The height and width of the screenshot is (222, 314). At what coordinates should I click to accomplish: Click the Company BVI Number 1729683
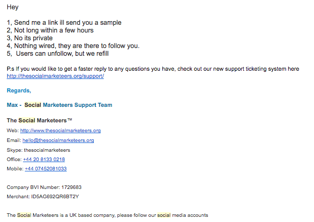(x=44, y=187)
